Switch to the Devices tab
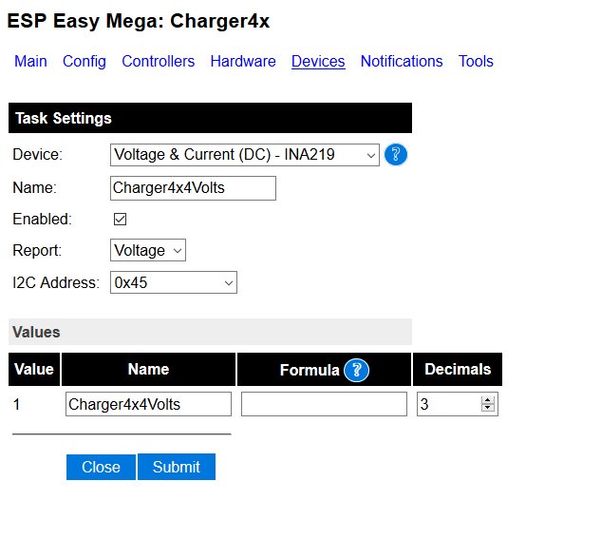This screenshot has height=539, width=601. 318,62
